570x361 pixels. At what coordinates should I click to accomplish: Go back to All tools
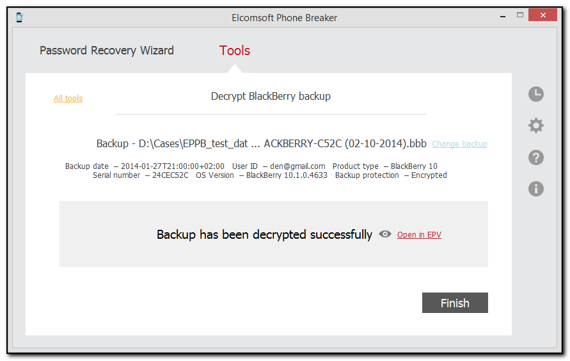[68, 98]
